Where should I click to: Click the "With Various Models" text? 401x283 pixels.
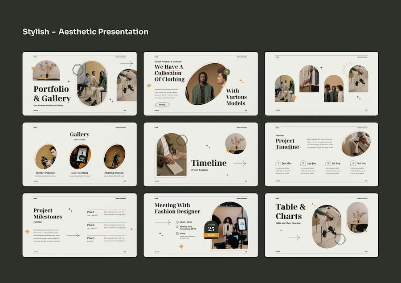point(236,97)
